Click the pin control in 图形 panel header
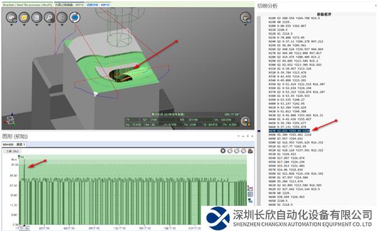The width and height of the screenshot is (377, 231). 248,137
